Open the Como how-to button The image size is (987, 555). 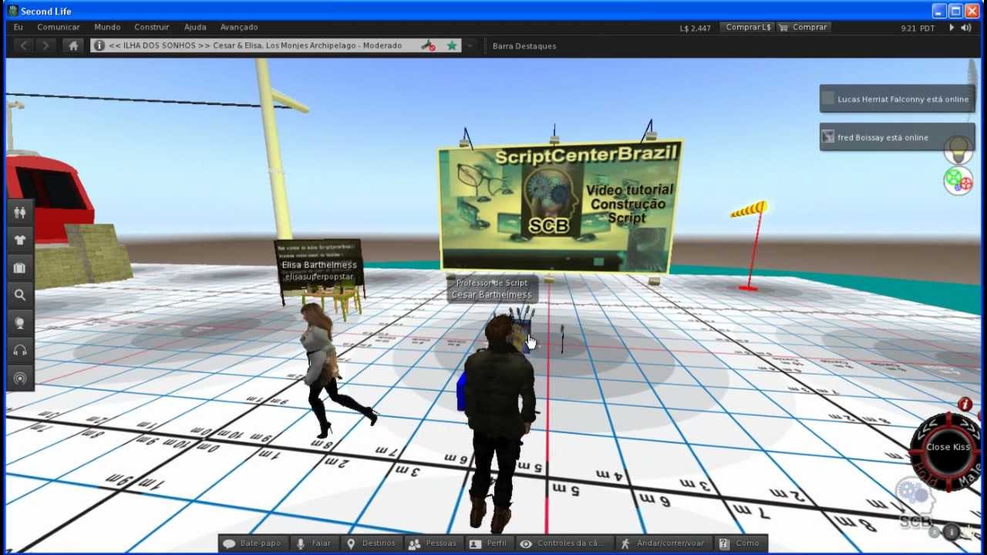pos(739,543)
